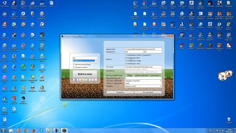236x133 pixels.
Task: Click the Warframe desktop icon
Action: coord(173,25)
